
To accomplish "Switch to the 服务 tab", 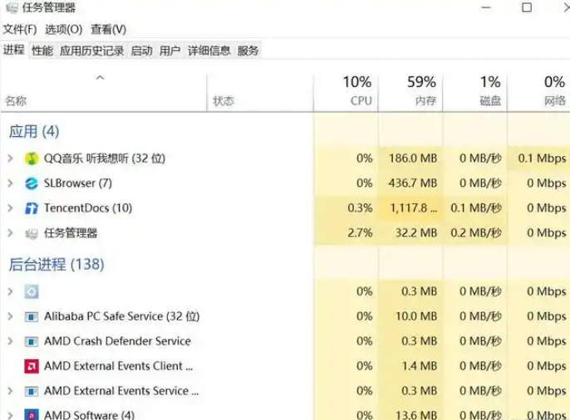I will click(x=248, y=51).
